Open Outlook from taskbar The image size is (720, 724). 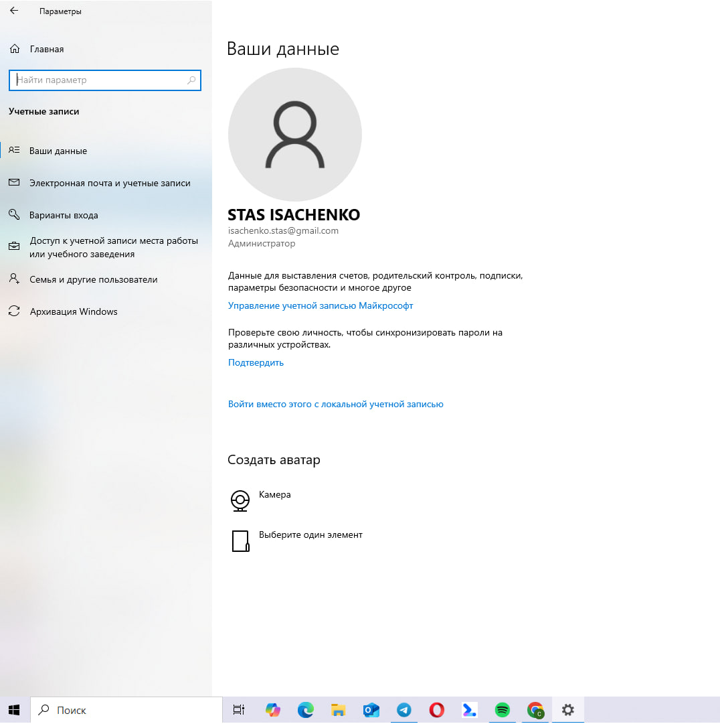[371, 710]
